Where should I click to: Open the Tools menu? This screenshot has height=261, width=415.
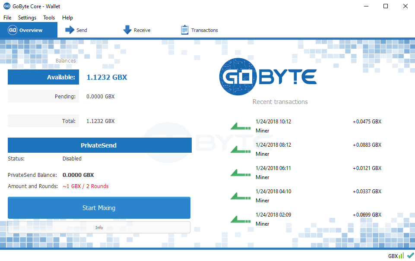coord(49,18)
